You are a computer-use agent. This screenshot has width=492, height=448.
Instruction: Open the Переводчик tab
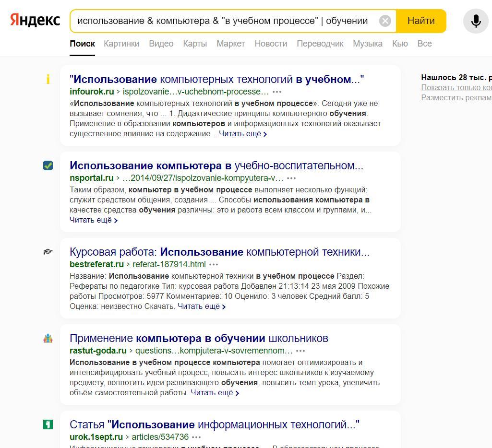320,44
